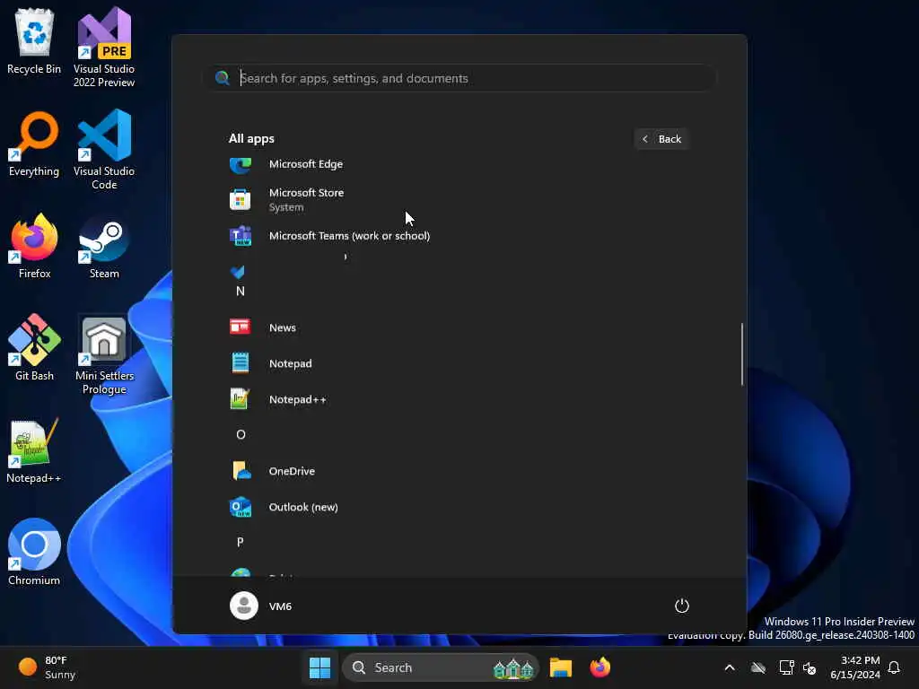Select the Notepad++ desktop shortcut
The height and width of the screenshot is (689, 919).
point(34,451)
